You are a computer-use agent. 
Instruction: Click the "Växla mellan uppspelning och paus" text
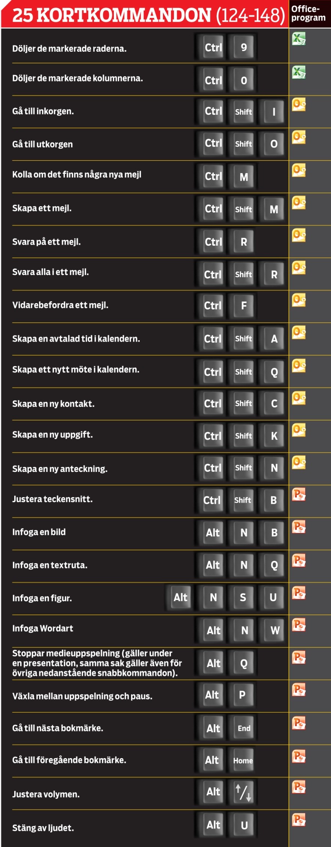click(82, 696)
